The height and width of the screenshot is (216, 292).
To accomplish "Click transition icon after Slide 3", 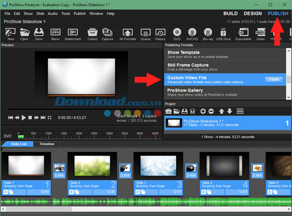I will 192,168.
